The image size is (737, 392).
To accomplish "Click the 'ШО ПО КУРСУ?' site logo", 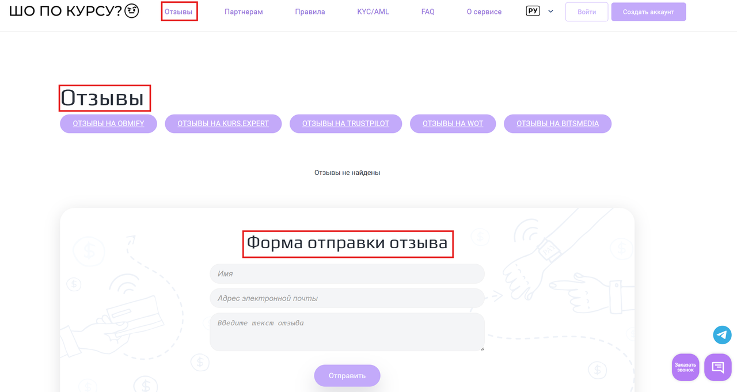I will (74, 11).
